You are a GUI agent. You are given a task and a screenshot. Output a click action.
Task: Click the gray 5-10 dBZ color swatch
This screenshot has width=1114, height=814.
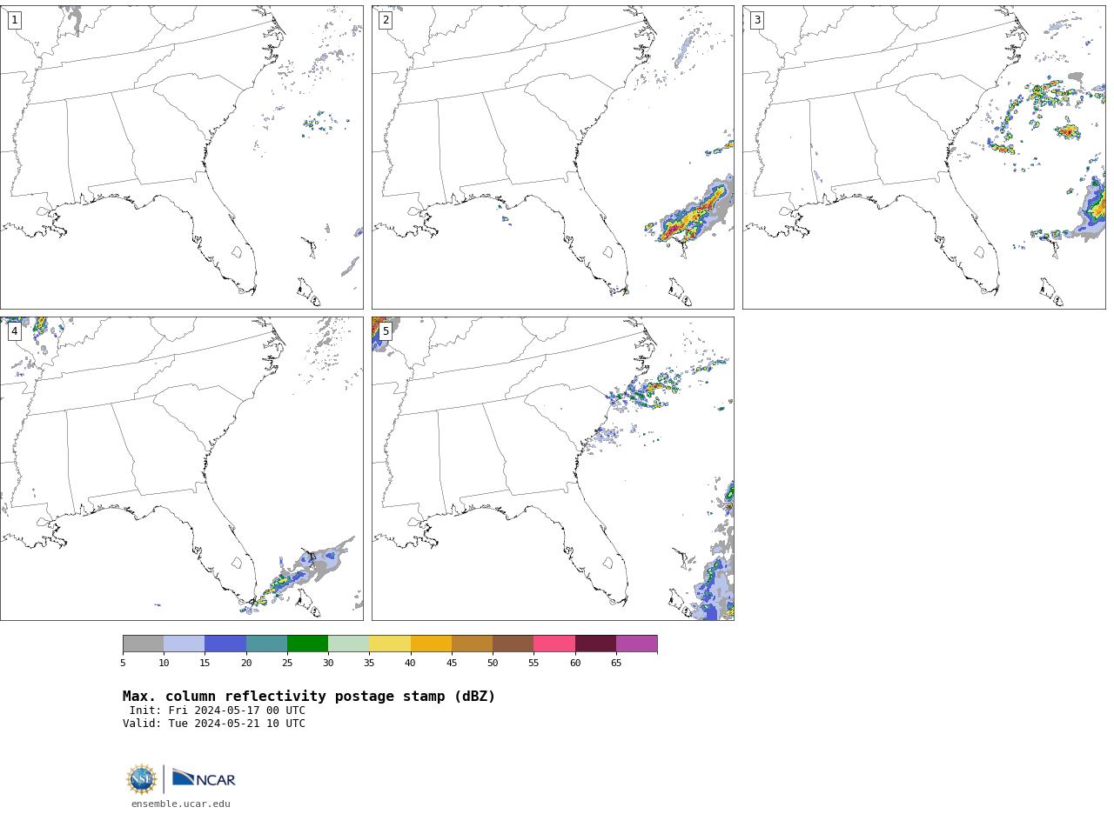(x=144, y=644)
